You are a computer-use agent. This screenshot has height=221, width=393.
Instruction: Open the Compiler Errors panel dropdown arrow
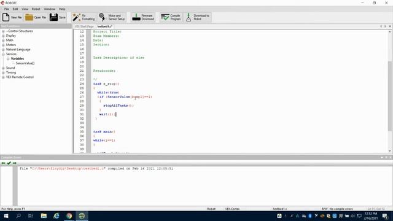point(382,157)
